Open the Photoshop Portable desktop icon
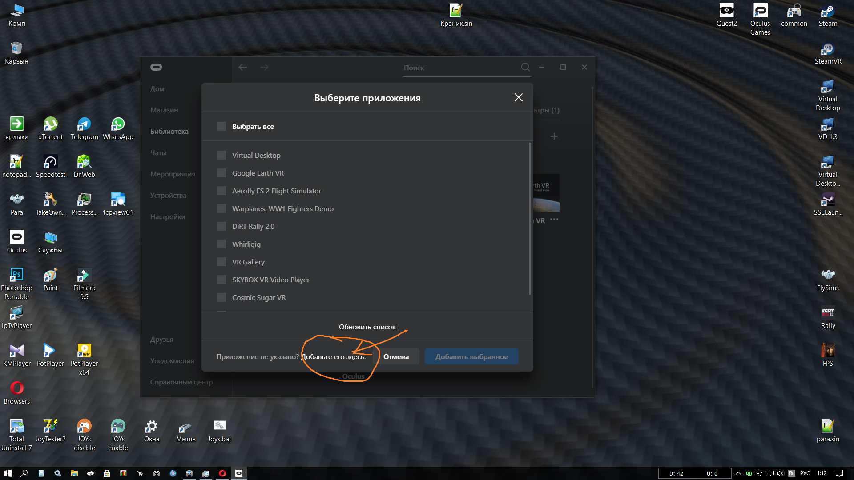Screen dimensions: 854x480 (x=16, y=284)
